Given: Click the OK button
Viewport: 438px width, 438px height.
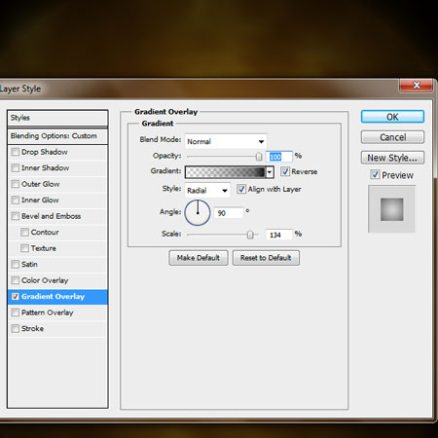Looking at the screenshot, I should [392, 117].
